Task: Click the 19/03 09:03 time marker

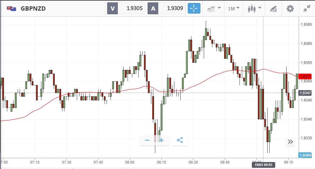Action: [x=263, y=165]
